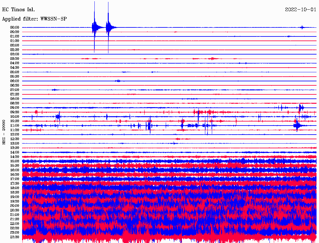Image resolution: width=319 pixels, height=243 pixels.
Task: Click the '09:00' time label
Action: 15,108
